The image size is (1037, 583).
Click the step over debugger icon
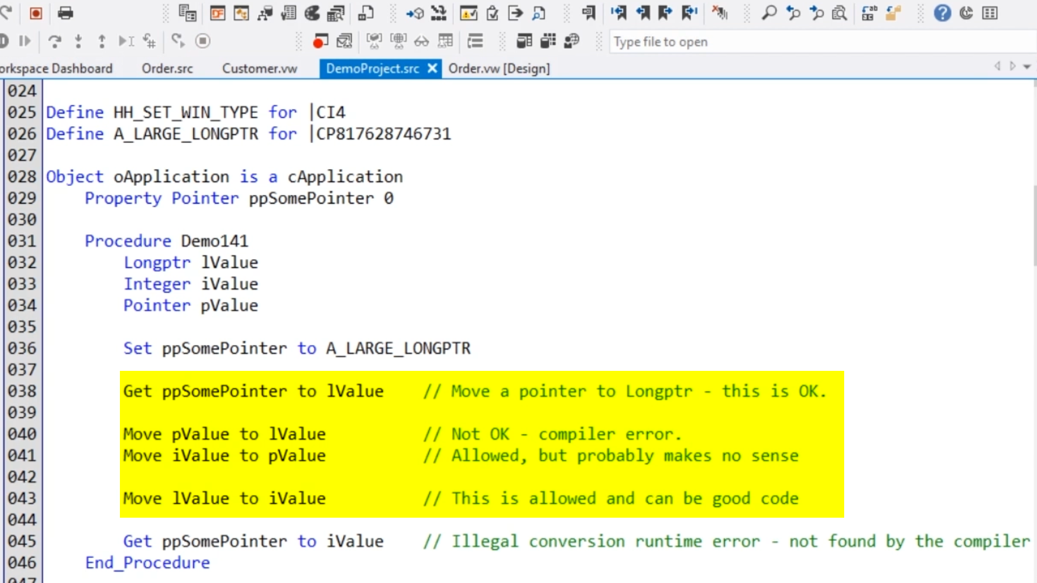55,42
